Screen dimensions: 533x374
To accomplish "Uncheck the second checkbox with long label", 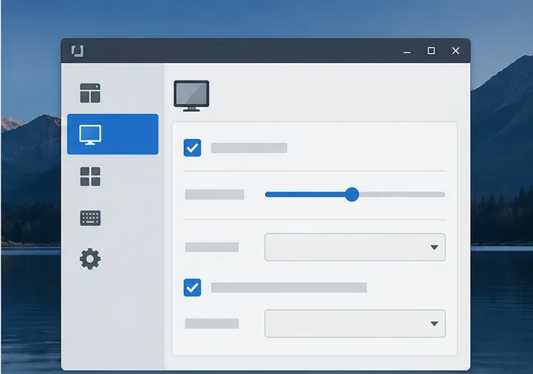I will coord(192,288).
